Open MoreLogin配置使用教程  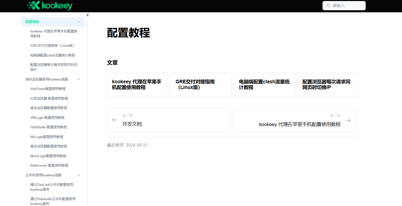(x=48, y=156)
